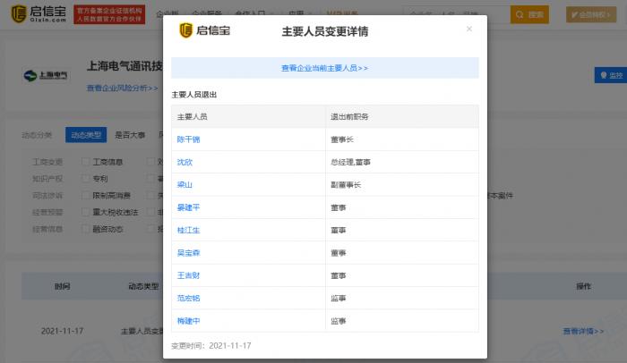Open 查看企业当前主要人员 link
The height and width of the screenshot is (363, 627).
pos(324,68)
